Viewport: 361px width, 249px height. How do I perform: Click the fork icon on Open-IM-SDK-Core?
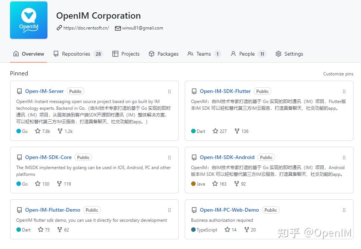coord(59,184)
